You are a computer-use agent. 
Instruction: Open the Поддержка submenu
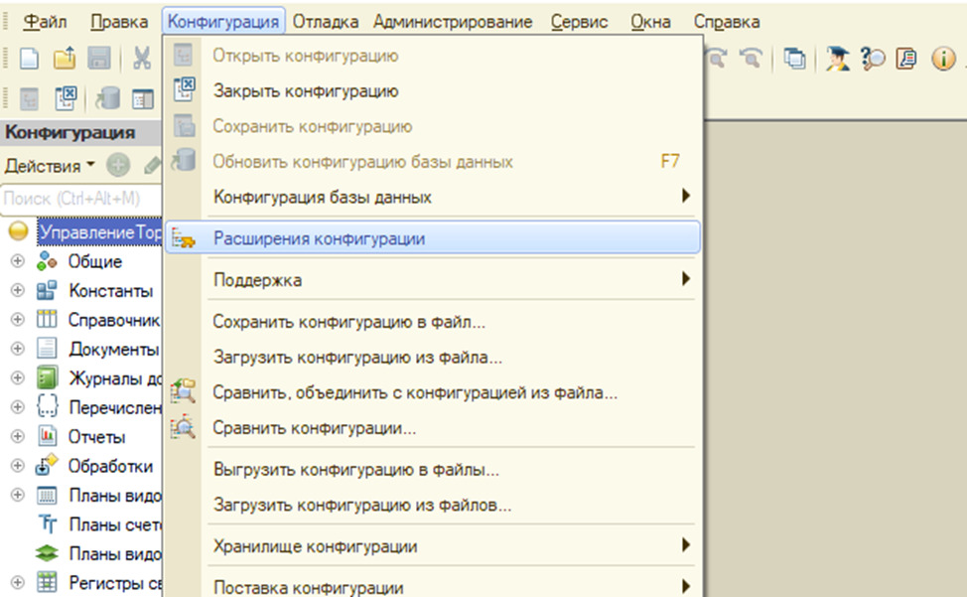click(x=433, y=279)
